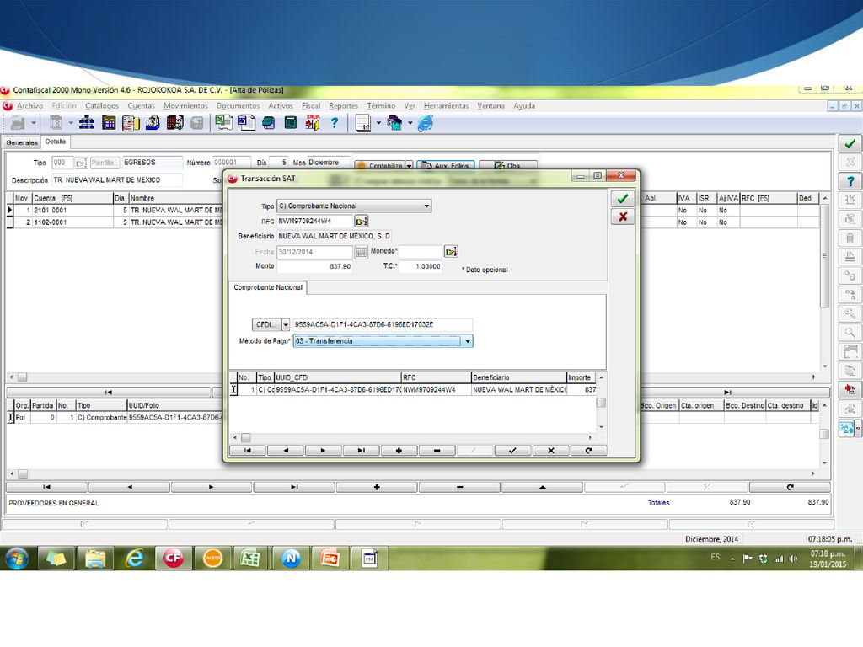
Task: Open Excel from the Windows taskbar
Action: pos(251,559)
